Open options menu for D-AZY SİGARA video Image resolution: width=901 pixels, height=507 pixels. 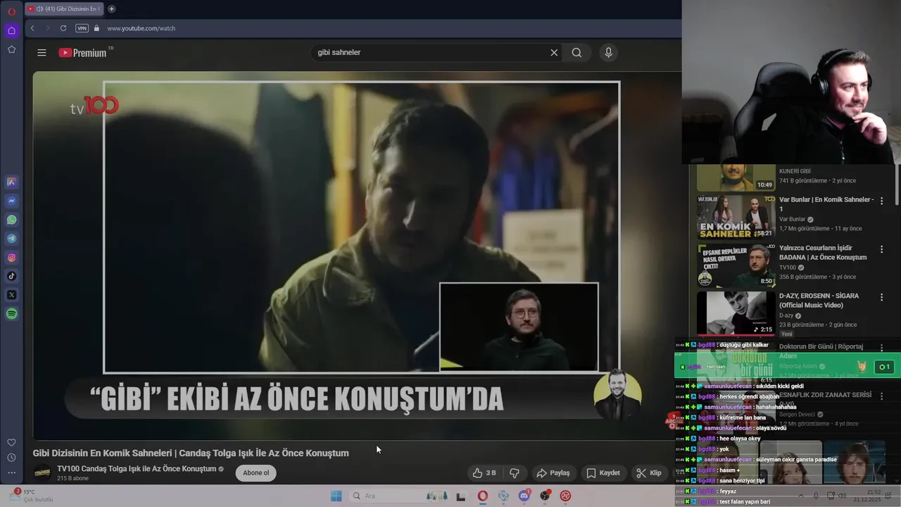coord(881,297)
